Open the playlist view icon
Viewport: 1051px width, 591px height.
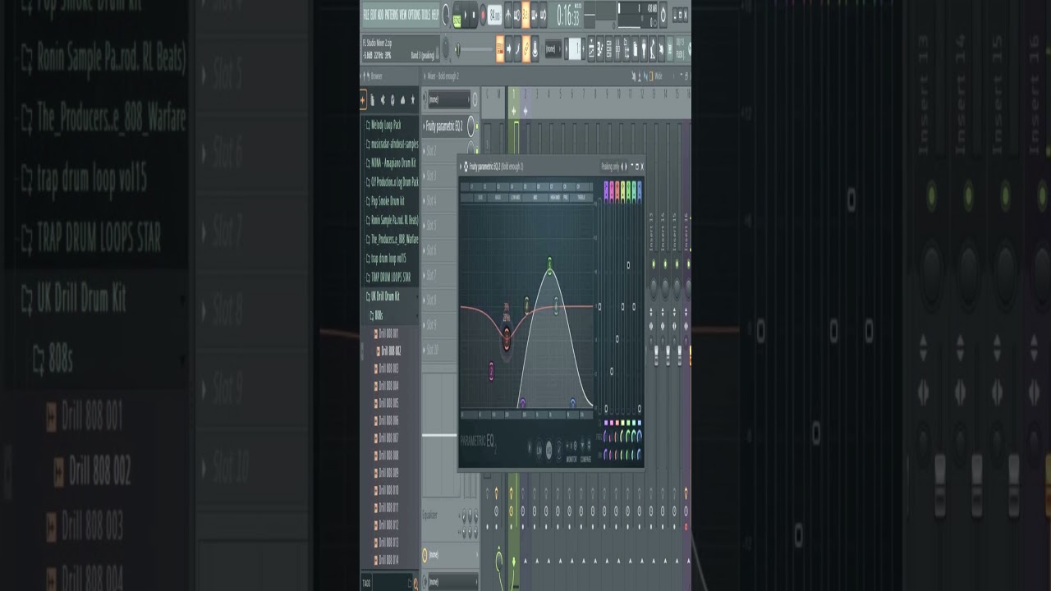(591, 48)
